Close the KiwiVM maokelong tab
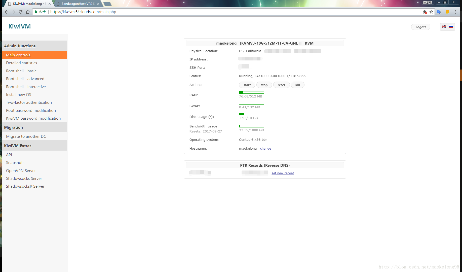462x272 pixels. 50,4
